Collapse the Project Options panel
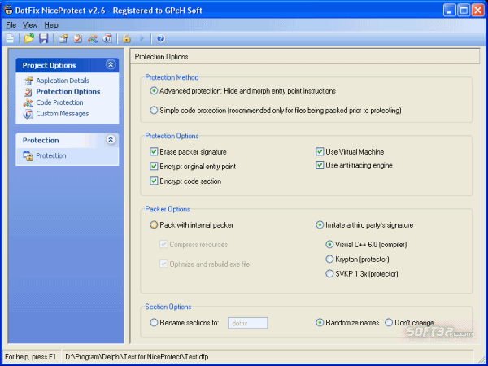Screen dimensions: 488x366 tap(111, 64)
